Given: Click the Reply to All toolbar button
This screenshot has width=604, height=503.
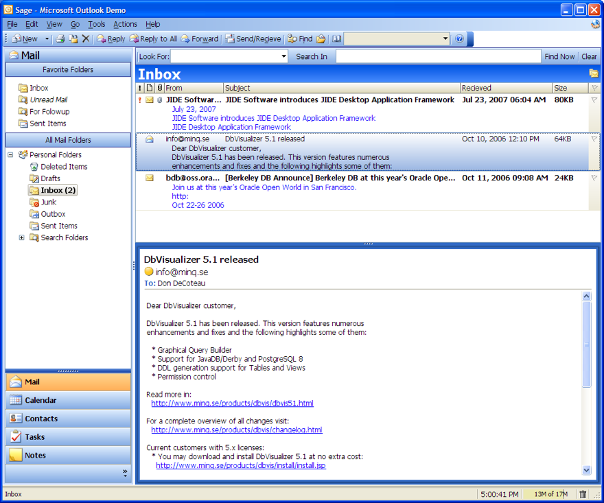Looking at the screenshot, I should click(x=153, y=39).
